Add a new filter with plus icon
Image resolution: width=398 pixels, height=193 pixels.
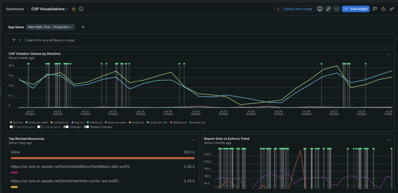tap(83, 27)
